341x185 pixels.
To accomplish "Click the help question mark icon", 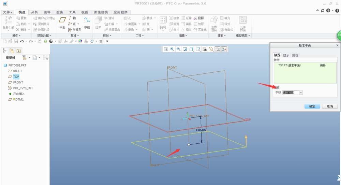I will click(337, 11).
